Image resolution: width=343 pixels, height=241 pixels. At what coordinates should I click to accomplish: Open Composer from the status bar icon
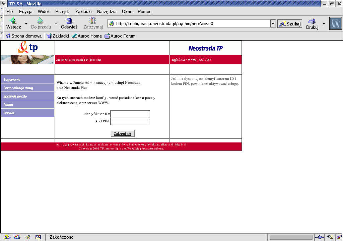[28, 237]
